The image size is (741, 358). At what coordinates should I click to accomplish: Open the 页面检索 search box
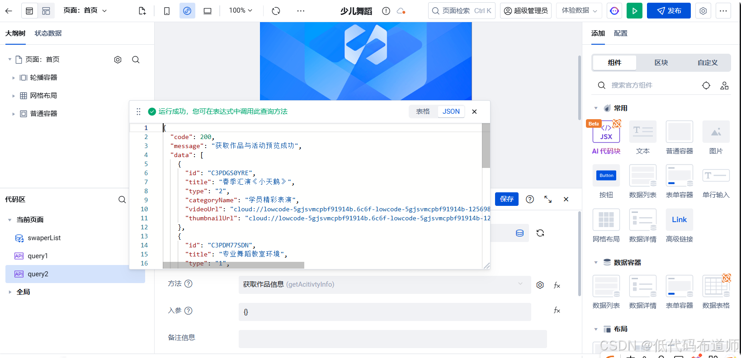(x=462, y=11)
